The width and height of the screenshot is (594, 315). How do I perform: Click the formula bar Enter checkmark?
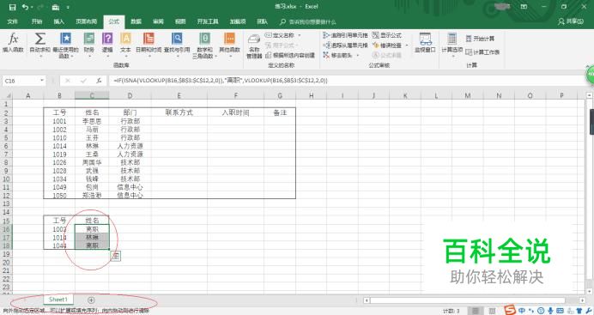pyautogui.click(x=83, y=81)
